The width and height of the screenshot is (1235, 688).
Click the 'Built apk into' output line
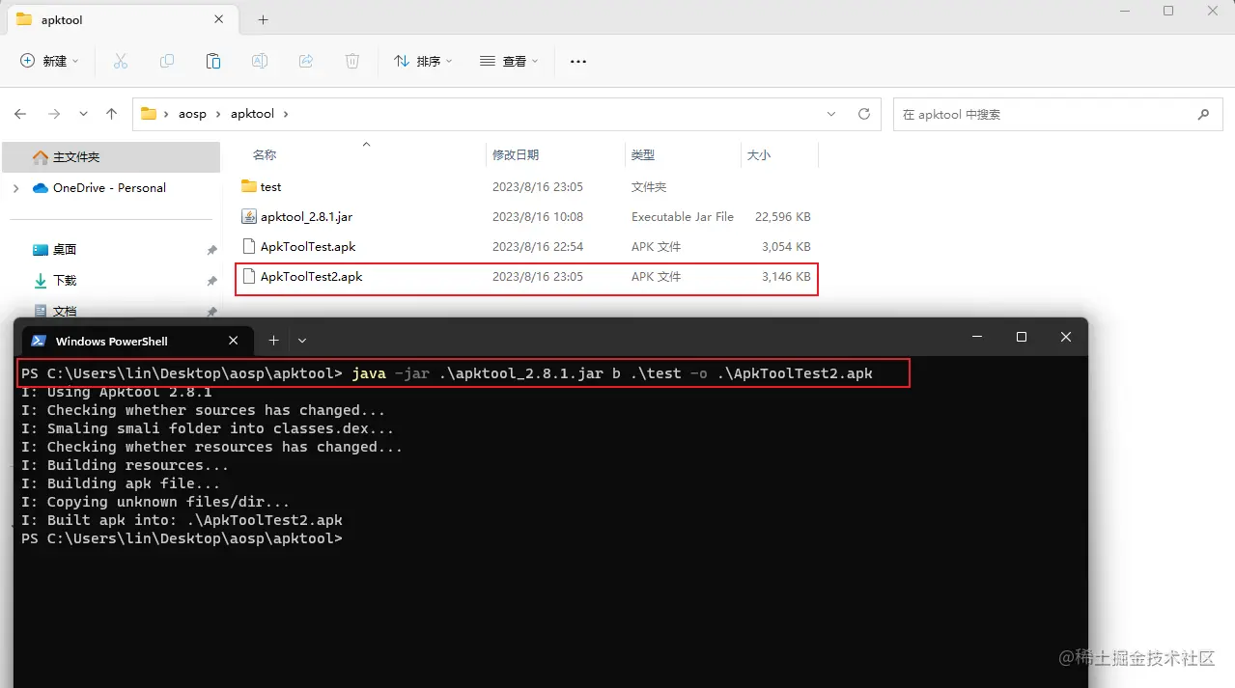(x=182, y=520)
